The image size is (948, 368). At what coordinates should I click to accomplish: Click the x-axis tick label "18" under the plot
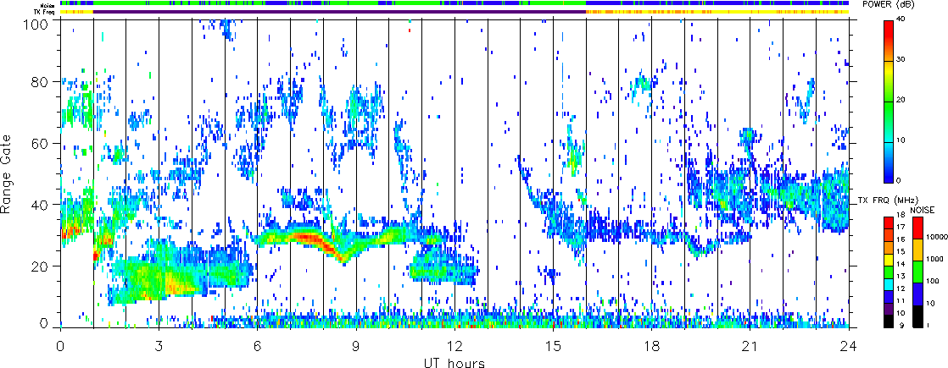coord(652,347)
